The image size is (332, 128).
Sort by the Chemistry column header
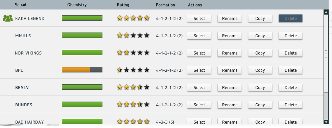click(77, 5)
